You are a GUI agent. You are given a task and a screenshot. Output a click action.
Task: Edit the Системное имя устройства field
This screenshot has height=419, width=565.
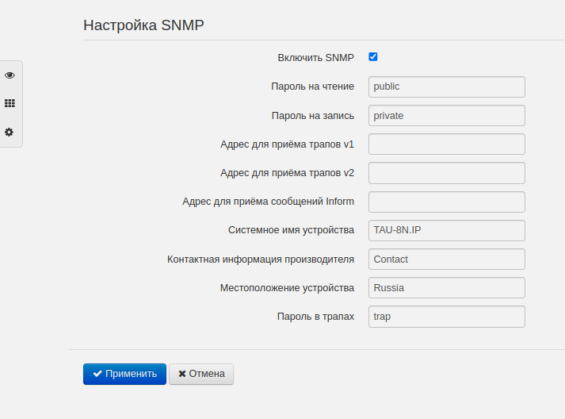(x=447, y=230)
